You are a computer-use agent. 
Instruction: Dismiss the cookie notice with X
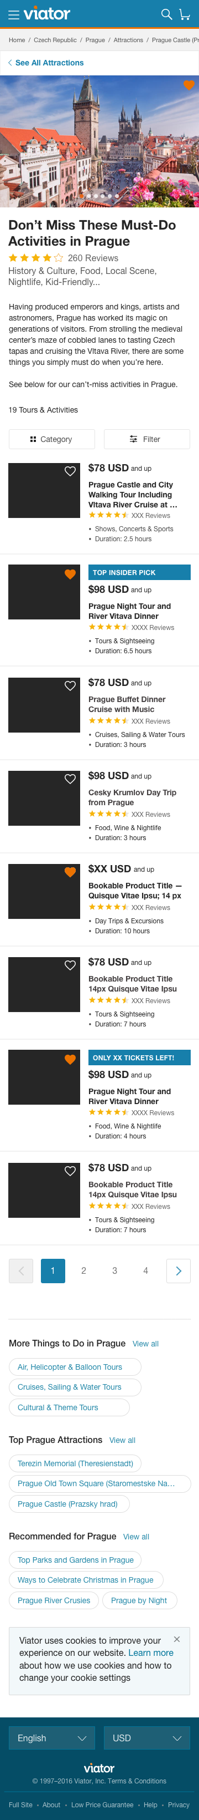pos(176,1639)
